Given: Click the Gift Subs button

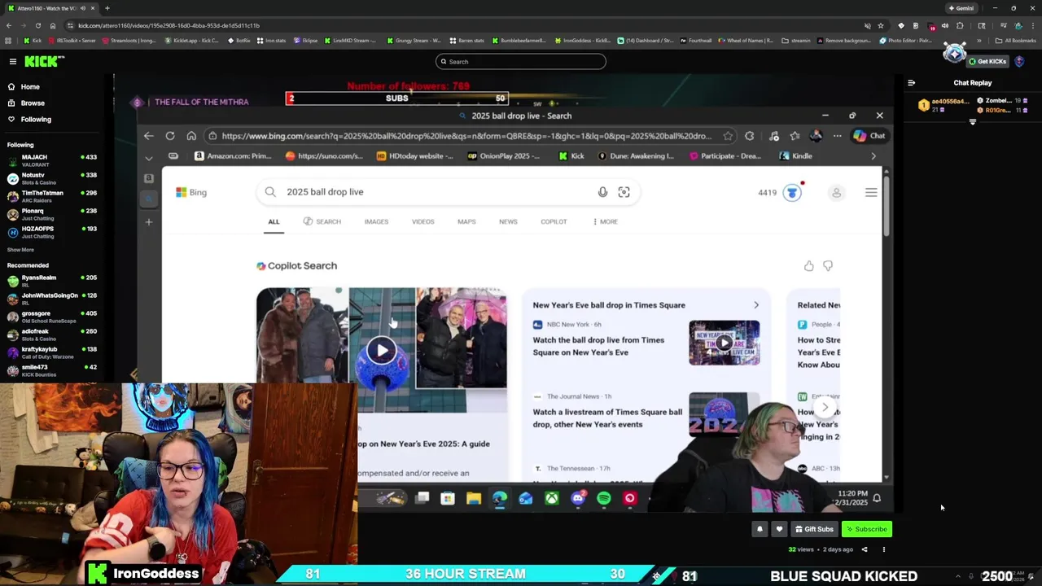Looking at the screenshot, I should 814,529.
